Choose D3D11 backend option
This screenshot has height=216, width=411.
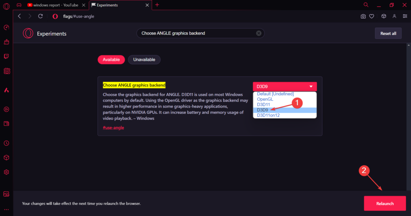(285, 105)
